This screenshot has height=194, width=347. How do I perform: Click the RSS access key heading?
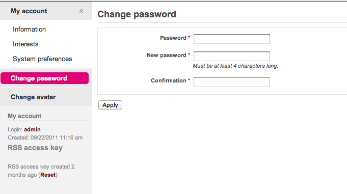click(35, 148)
